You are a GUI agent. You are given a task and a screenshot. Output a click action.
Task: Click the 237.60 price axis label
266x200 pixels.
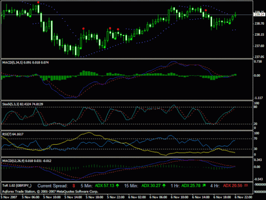[x=259, y=46]
